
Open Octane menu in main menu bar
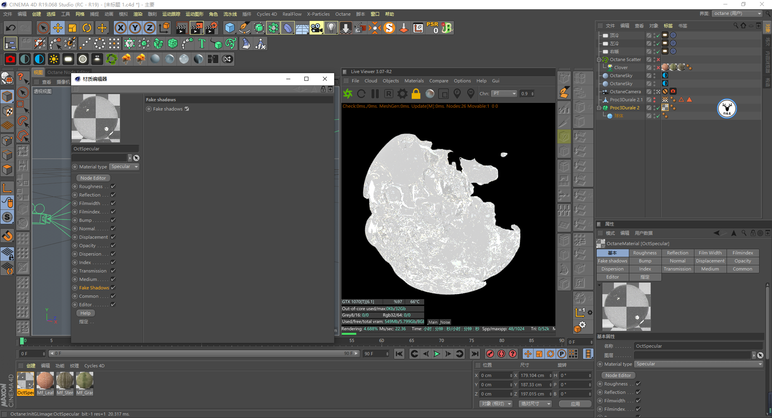343,14
